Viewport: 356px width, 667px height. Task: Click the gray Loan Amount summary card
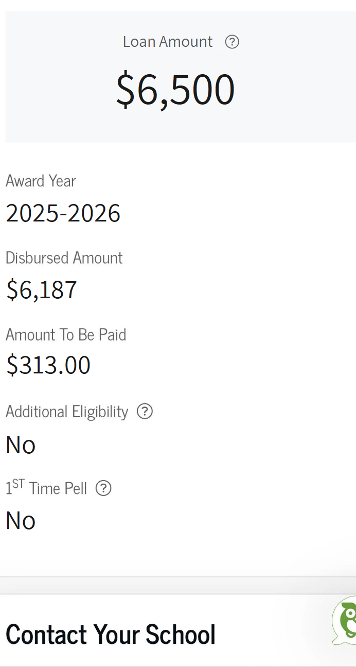tap(181, 77)
